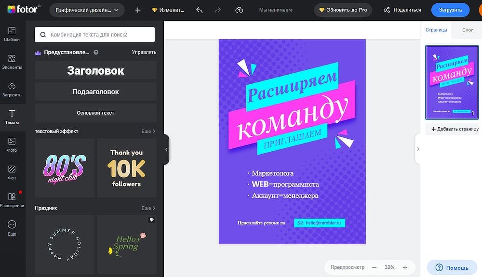The width and height of the screenshot is (482, 277).
Task: Collapse the left text panel with the arrow handle
Action: tap(166, 149)
